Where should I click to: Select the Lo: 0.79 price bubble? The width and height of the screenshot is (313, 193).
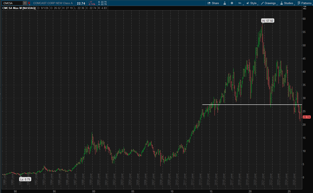pyautogui.click(x=25, y=179)
